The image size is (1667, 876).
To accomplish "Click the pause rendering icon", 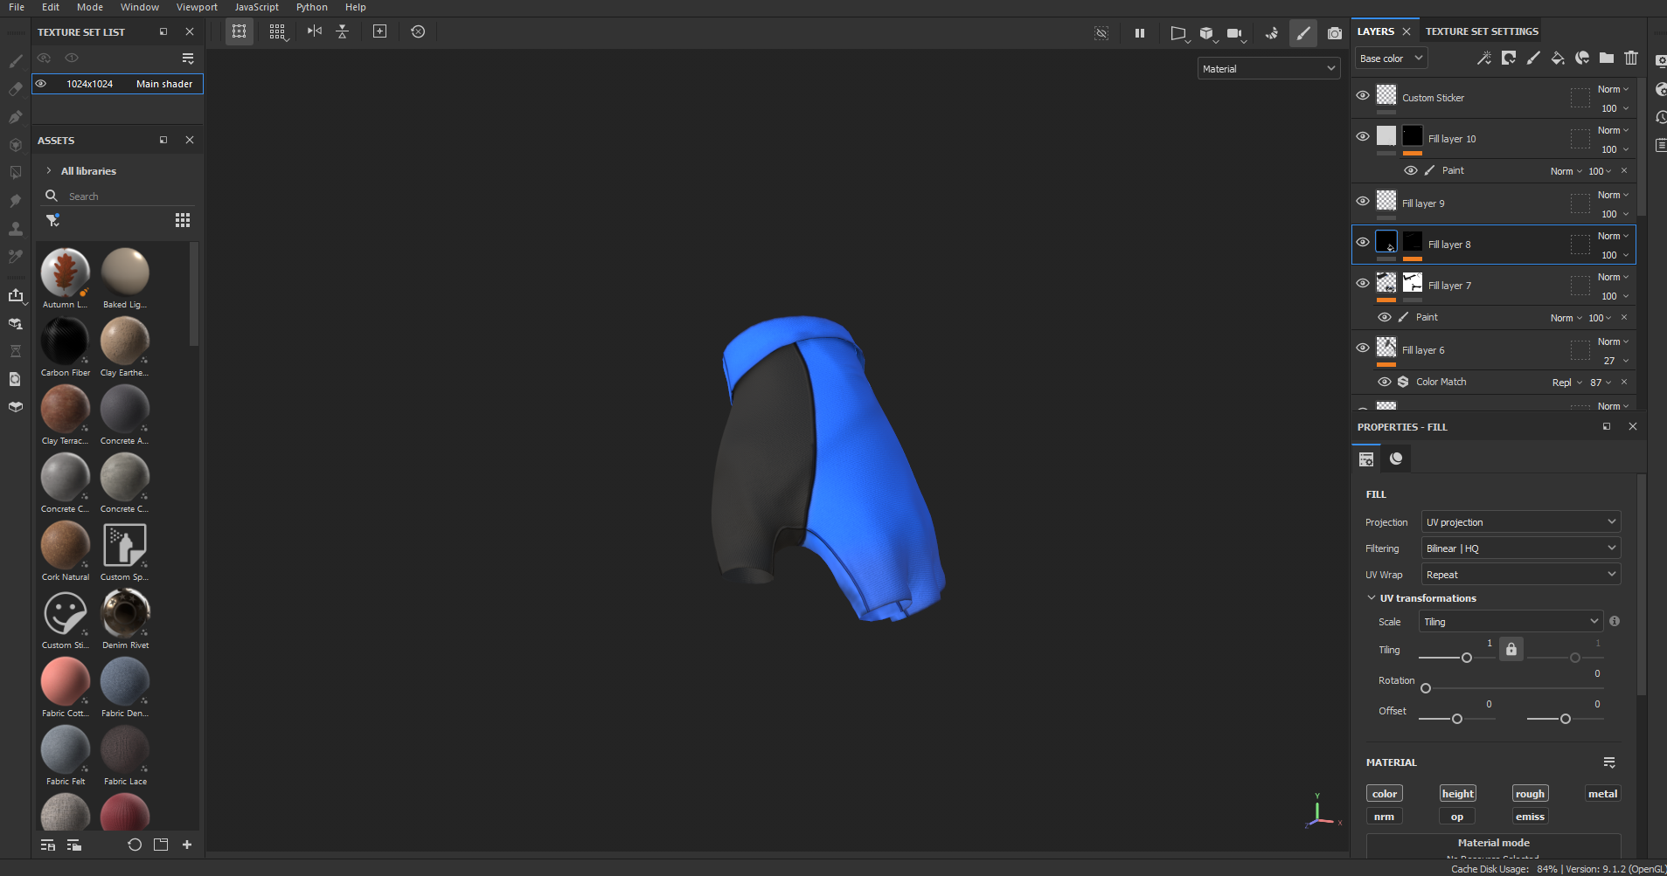I will click(1139, 33).
